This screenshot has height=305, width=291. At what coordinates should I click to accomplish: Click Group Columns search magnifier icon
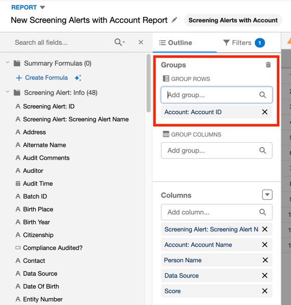(262, 150)
